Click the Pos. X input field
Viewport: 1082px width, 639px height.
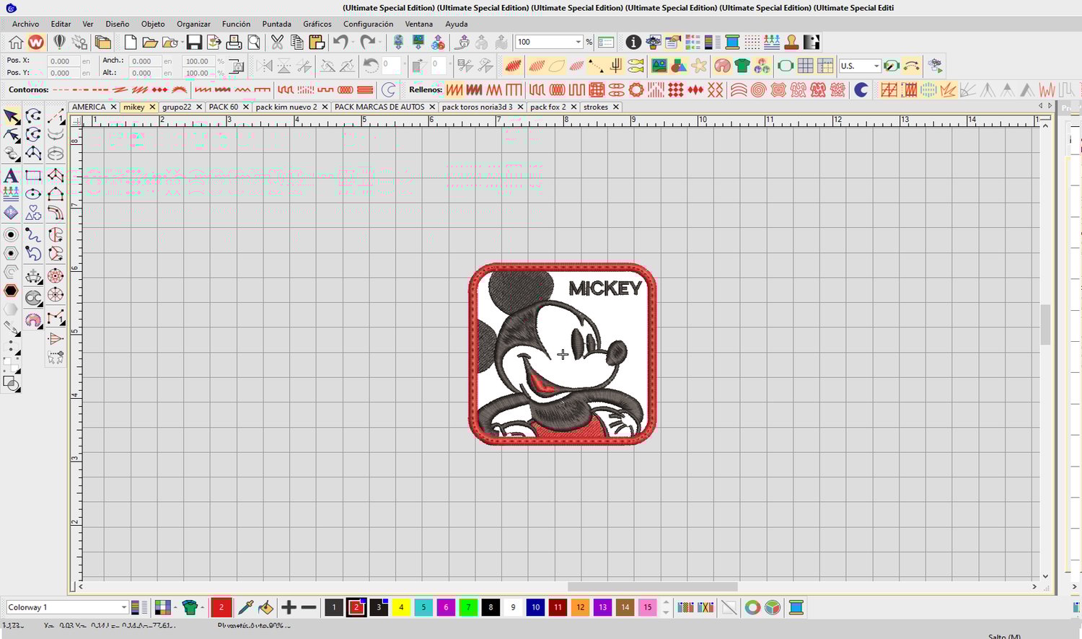[63, 61]
